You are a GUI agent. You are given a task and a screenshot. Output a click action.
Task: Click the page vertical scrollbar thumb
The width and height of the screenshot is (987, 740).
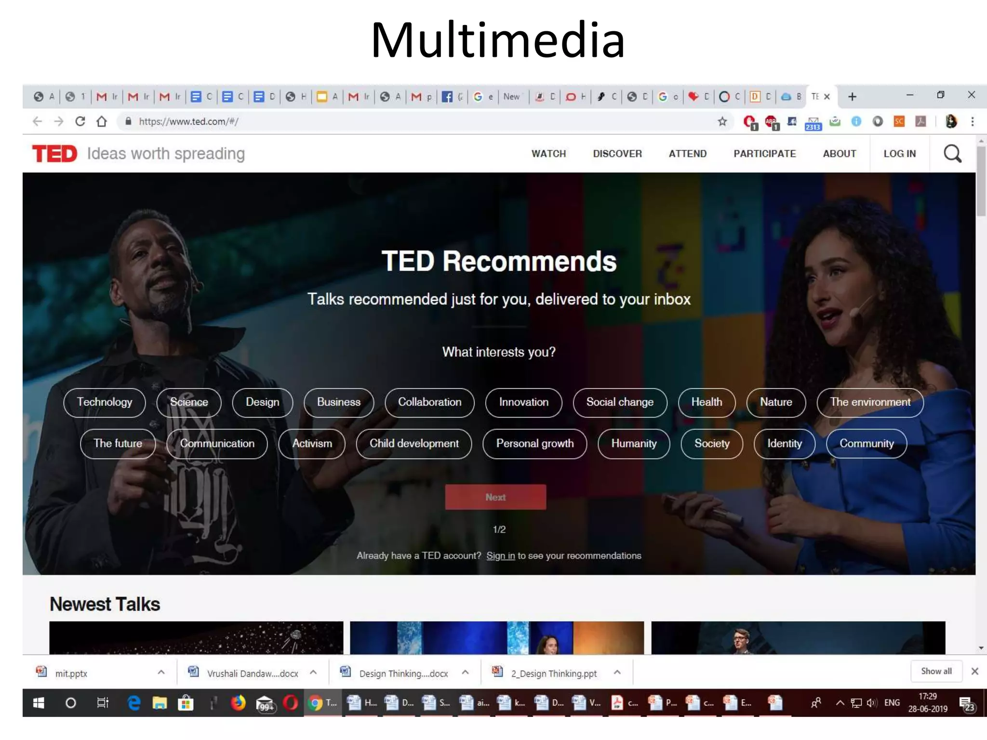[981, 181]
